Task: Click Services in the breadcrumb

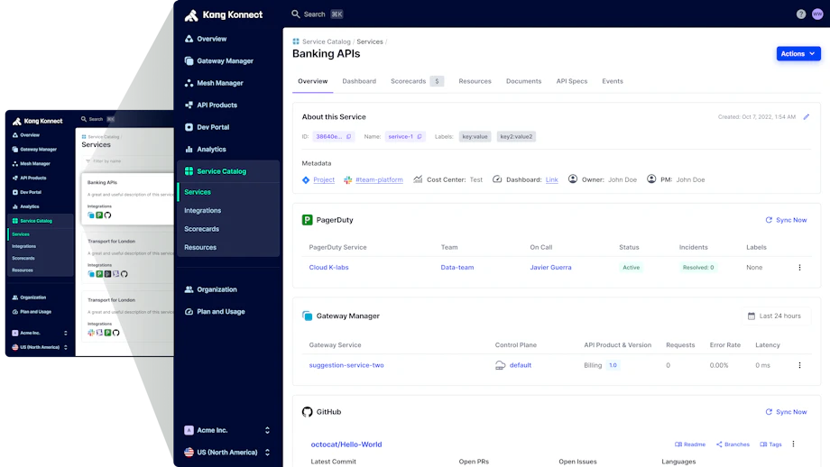Action: [x=370, y=41]
